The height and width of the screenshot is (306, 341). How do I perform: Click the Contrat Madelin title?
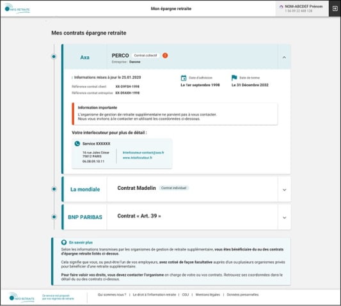tap(136, 188)
